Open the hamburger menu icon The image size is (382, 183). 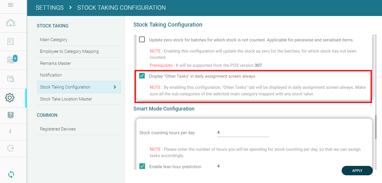click(x=11, y=5)
